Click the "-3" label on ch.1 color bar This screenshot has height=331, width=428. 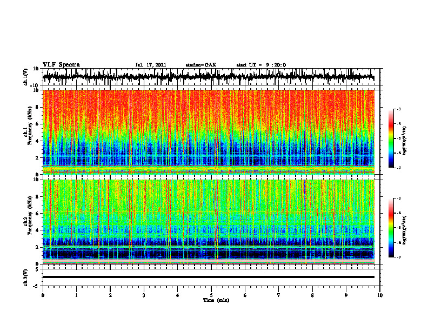(x=399, y=109)
